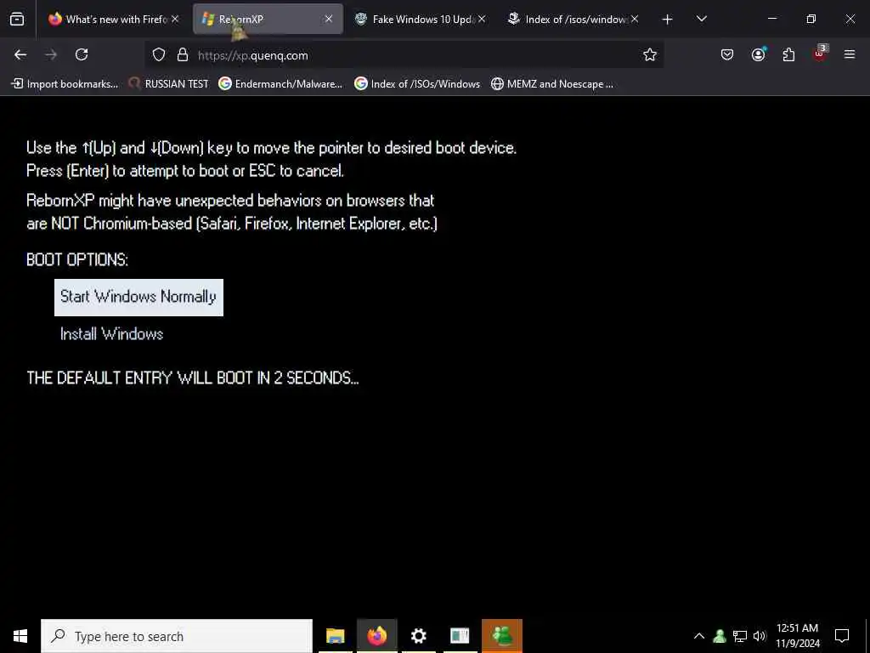The height and width of the screenshot is (653, 870).
Task: Open File Explorer from taskbar
Action: 335,636
